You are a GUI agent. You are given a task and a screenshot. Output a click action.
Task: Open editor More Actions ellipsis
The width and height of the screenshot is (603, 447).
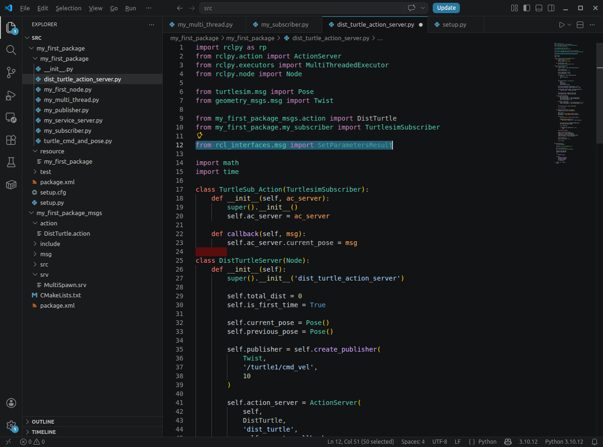592,25
